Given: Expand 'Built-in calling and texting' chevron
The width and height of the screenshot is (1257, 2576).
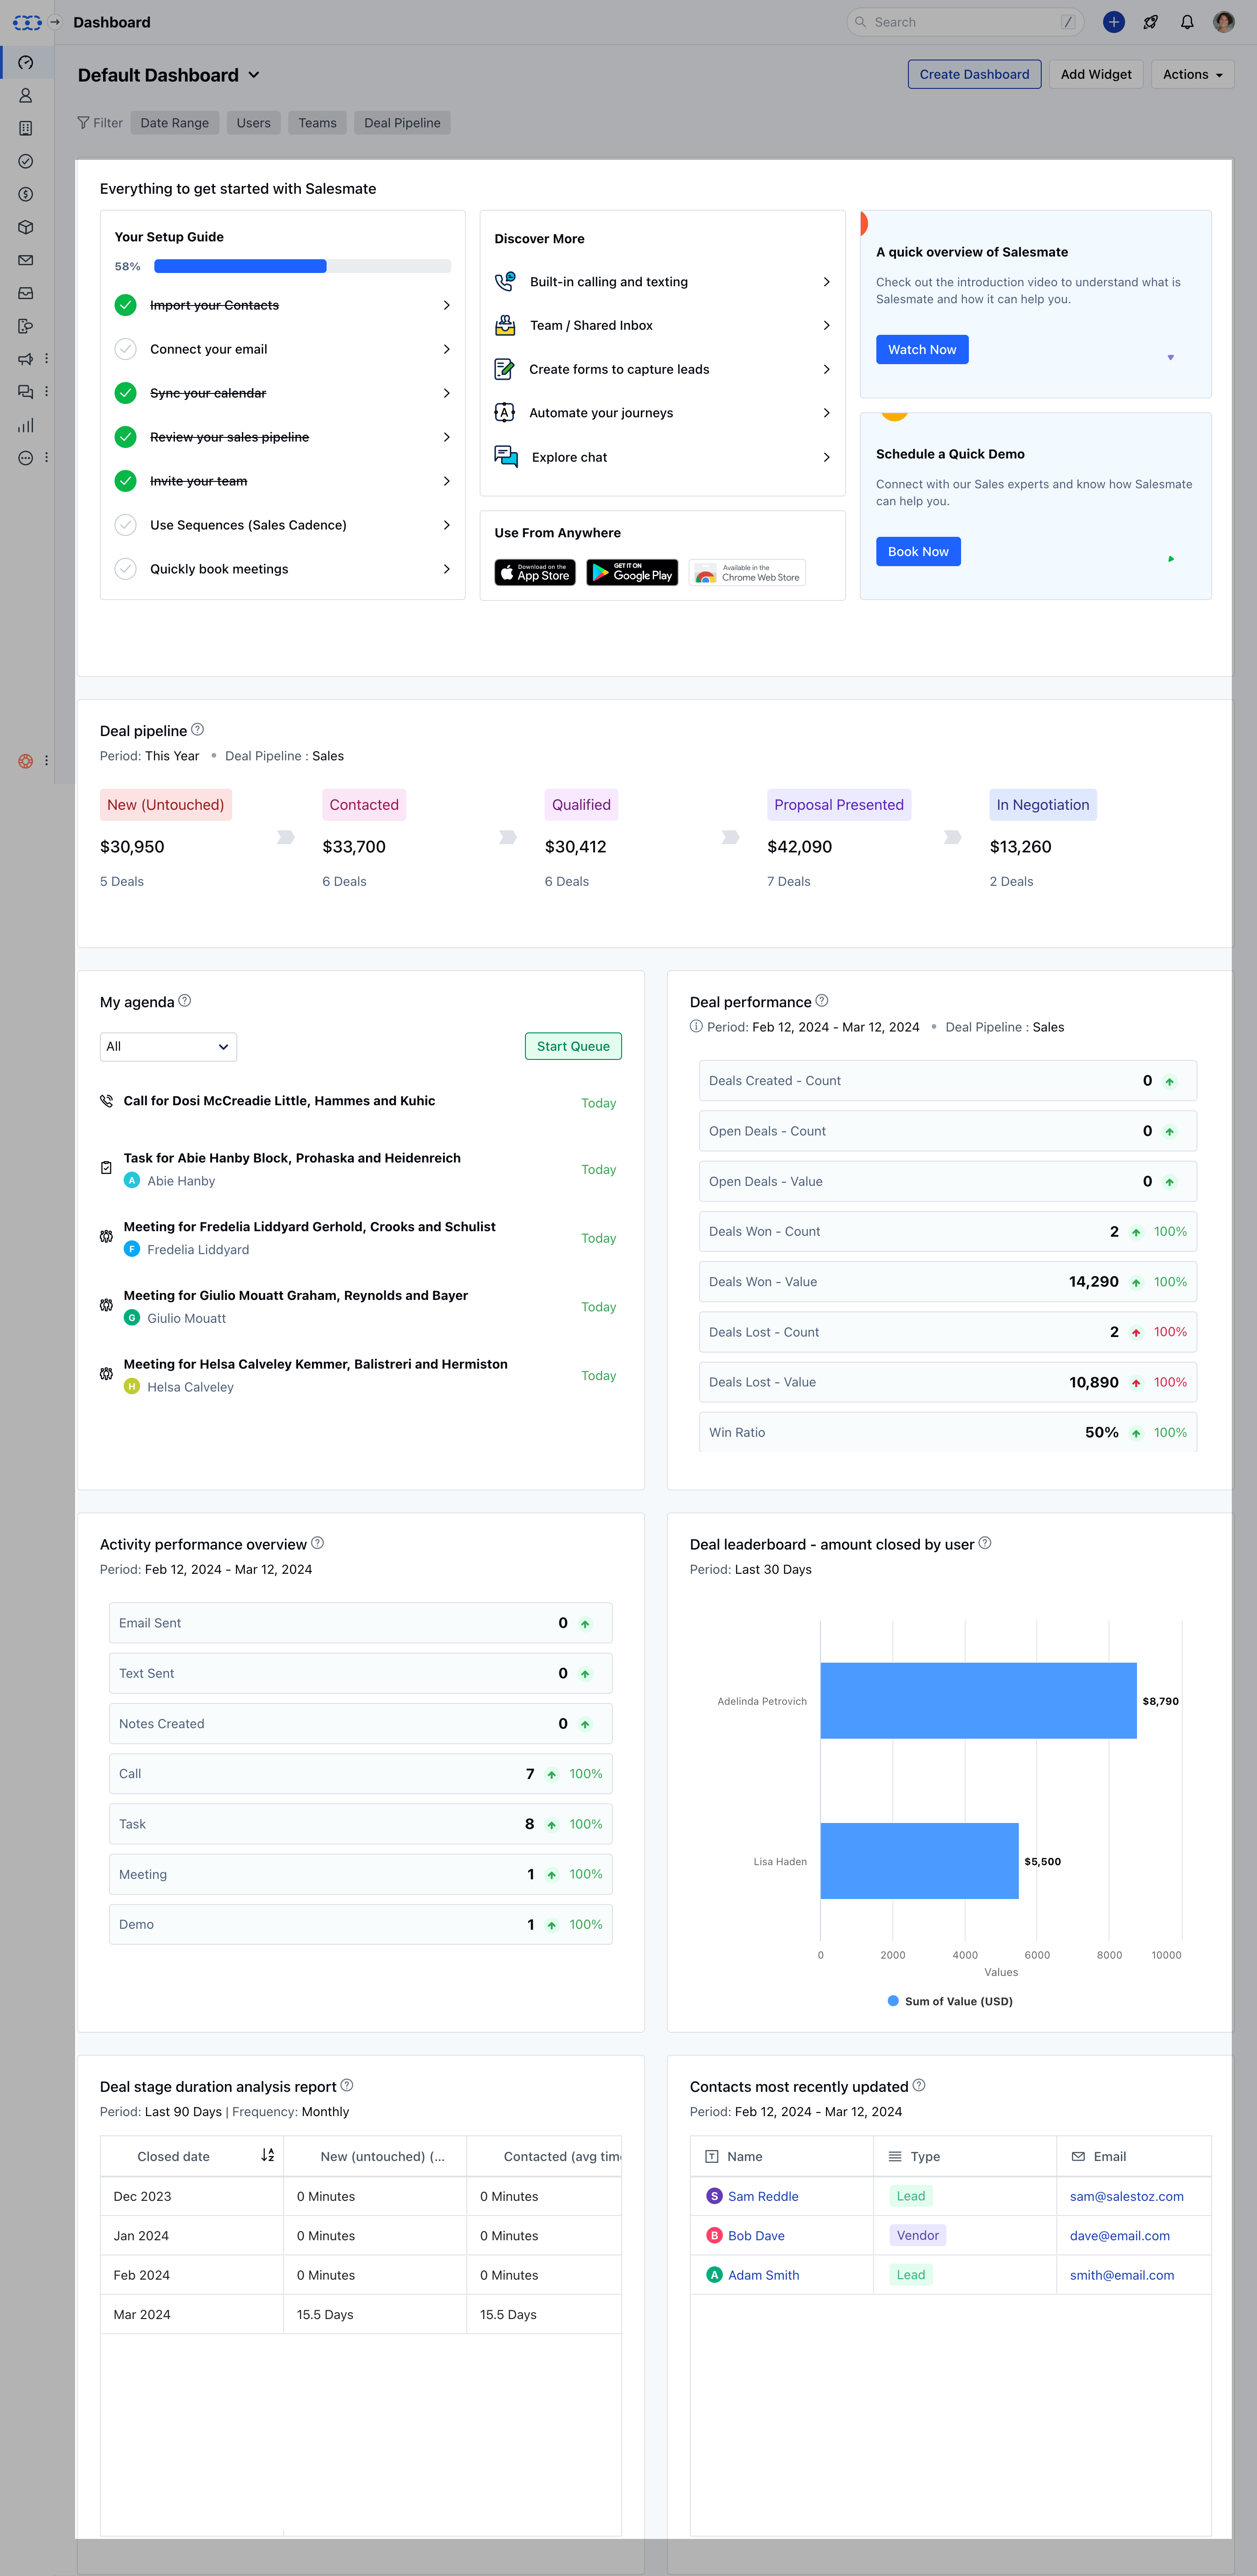Looking at the screenshot, I should (x=826, y=282).
